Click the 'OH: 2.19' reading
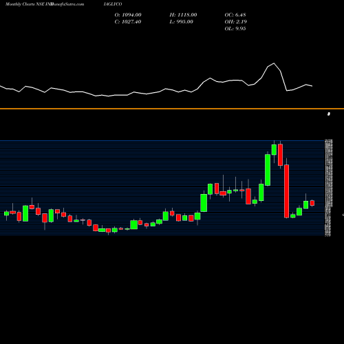The width and height of the screenshot is (344, 344). pyautogui.click(x=236, y=22)
